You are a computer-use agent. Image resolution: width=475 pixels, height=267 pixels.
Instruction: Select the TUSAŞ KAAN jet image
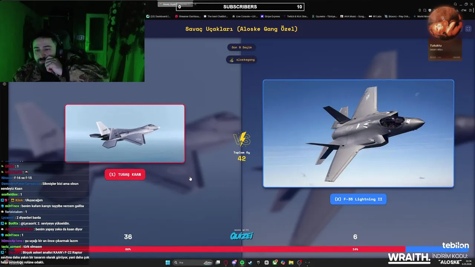(x=125, y=133)
